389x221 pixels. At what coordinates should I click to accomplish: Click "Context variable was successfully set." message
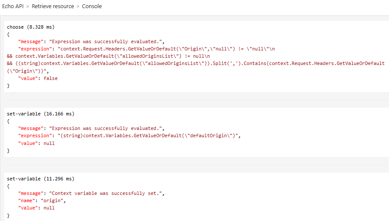click(106, 193)
